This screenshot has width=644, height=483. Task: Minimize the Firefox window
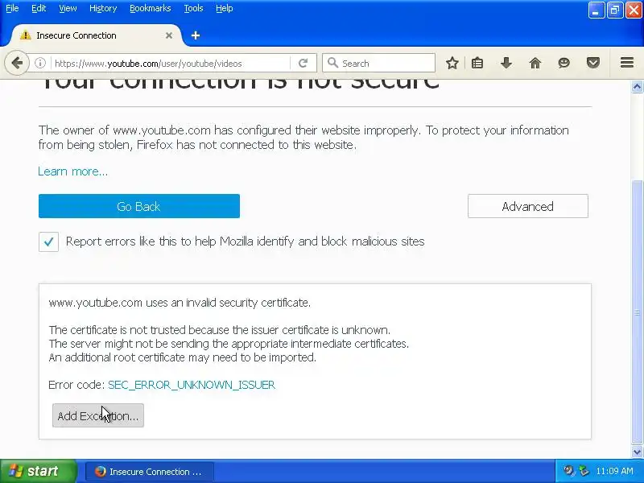pos(596,10)
